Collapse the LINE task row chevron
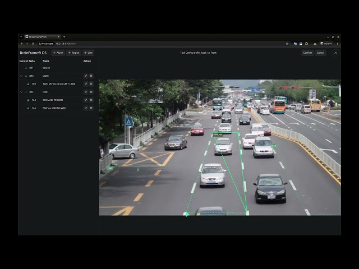 (x=21, y=92)
